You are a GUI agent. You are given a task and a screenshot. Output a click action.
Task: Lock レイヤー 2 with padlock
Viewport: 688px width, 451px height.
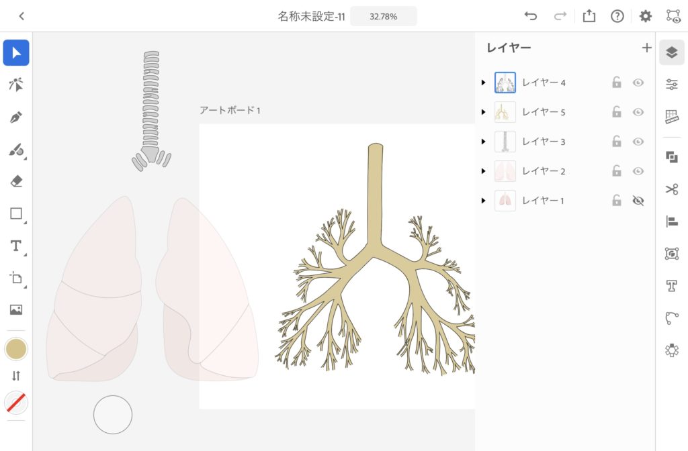617,170
